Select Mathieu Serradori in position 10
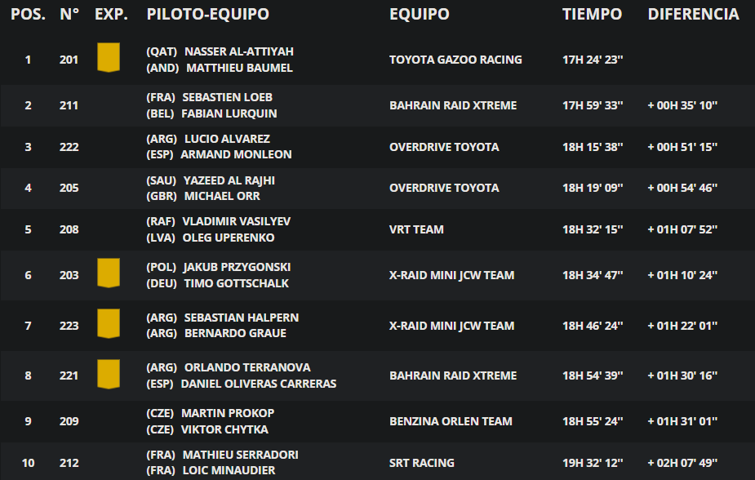 coord(240,455)
